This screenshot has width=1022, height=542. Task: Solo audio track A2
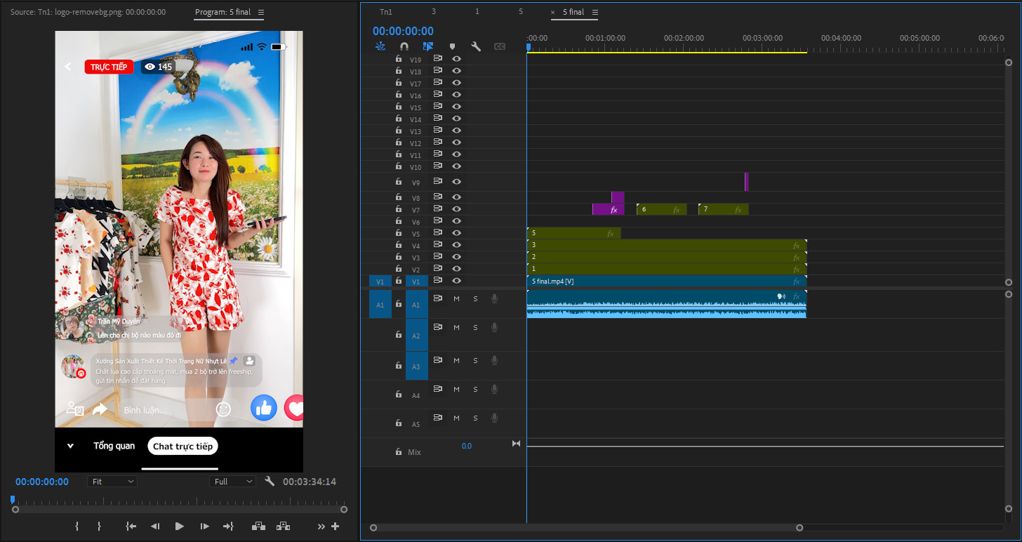(475, 328)
